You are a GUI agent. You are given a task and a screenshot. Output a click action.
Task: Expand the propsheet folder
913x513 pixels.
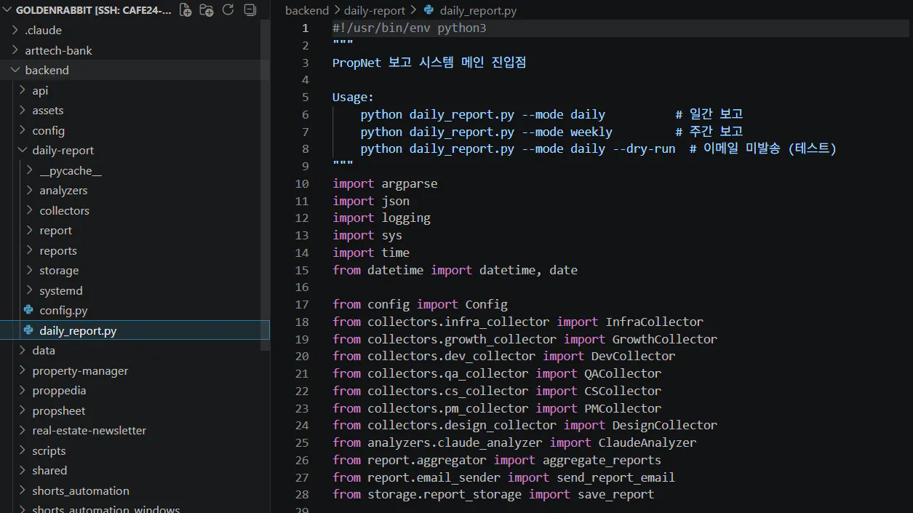(x=23, y=410)
